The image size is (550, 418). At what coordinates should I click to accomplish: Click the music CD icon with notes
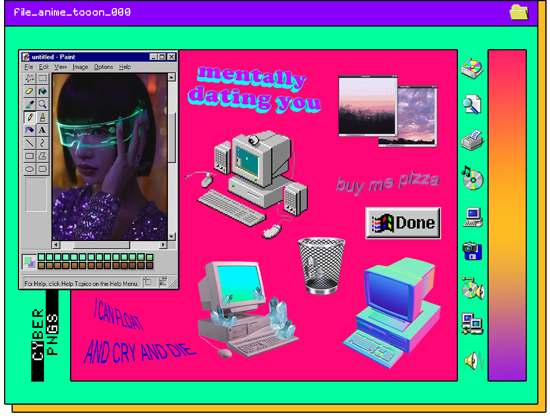coord(472,177)
